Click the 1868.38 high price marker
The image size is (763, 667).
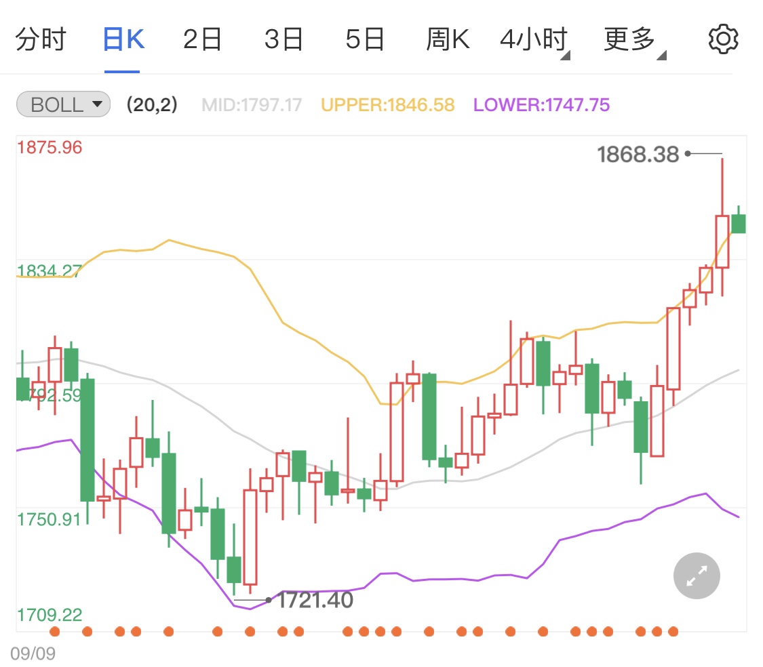coord(638,154)
